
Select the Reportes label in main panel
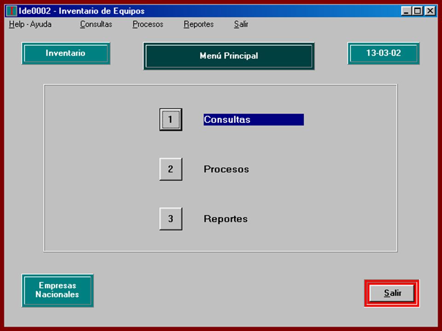[x=226, y=219]
